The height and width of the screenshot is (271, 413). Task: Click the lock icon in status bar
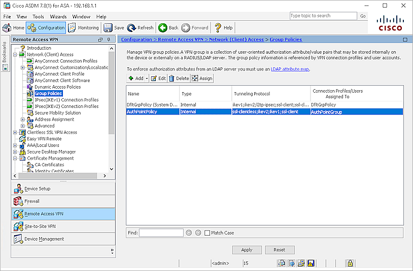[349, 263]
